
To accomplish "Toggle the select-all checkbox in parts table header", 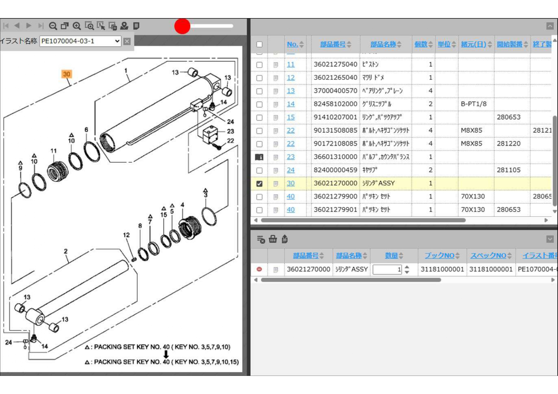I will coord(259,44).
